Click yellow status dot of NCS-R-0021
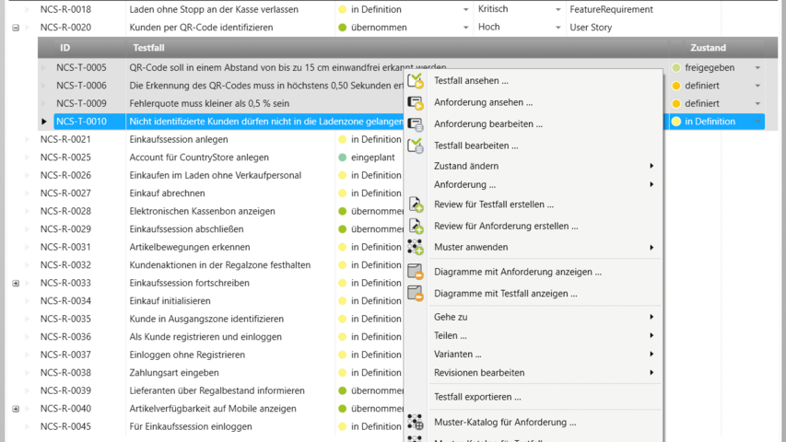Viewport: 786px width, 442px height. click(x=343, y=140)
